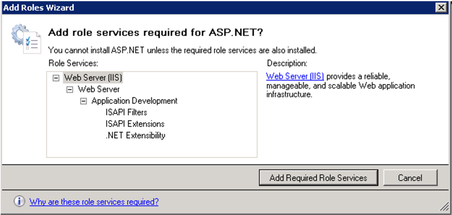Cancel the role services dialog
Viewport: 452px width, 215px height.
pos(410,178)
